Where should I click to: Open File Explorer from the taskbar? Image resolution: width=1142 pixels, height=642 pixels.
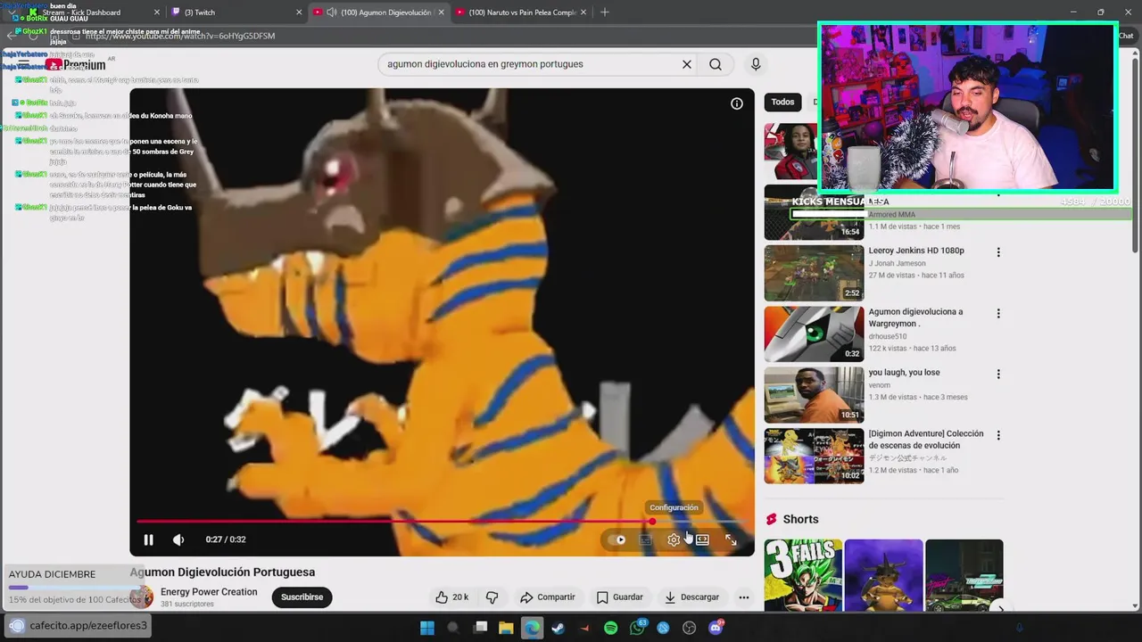coord(506,628)
